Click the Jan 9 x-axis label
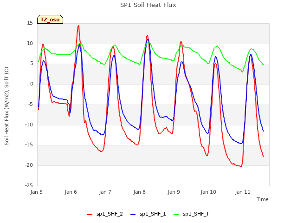 click(174, 192)
